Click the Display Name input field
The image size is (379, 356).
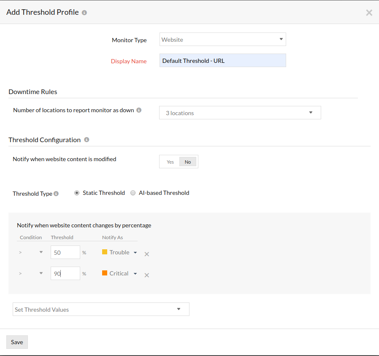pyautogui.click(x=222, y=60)
